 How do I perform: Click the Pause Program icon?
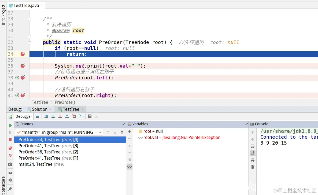tap(10, 132)
